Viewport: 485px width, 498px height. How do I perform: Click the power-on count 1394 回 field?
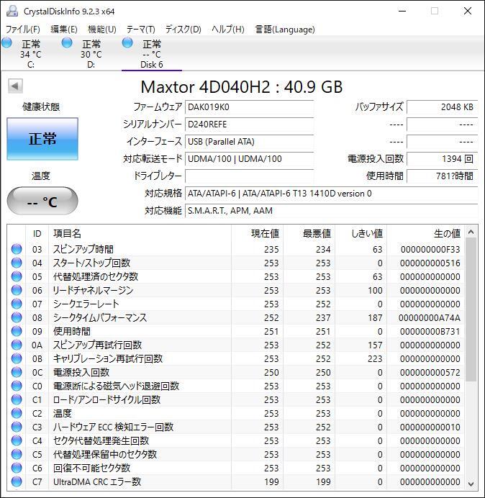point(442,159)
